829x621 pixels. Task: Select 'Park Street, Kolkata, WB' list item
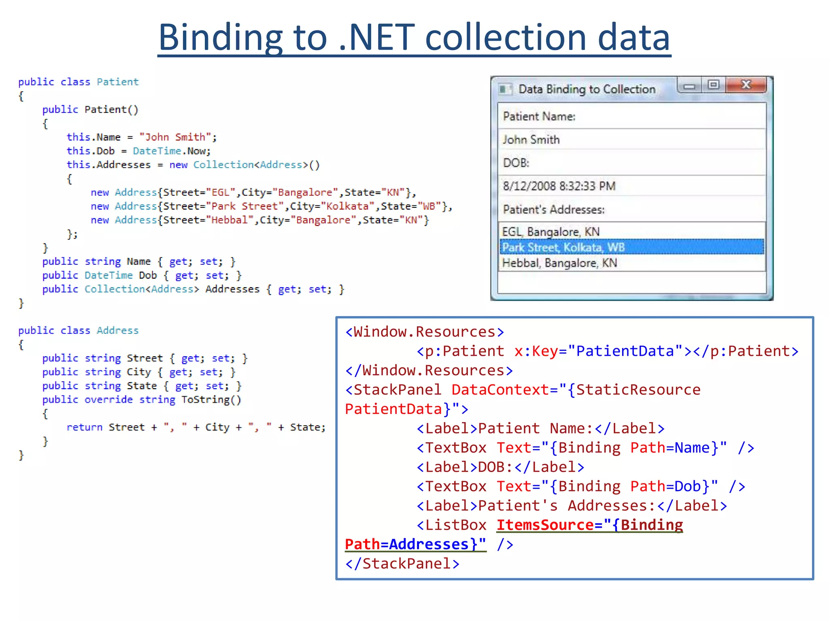coord(632,247)
